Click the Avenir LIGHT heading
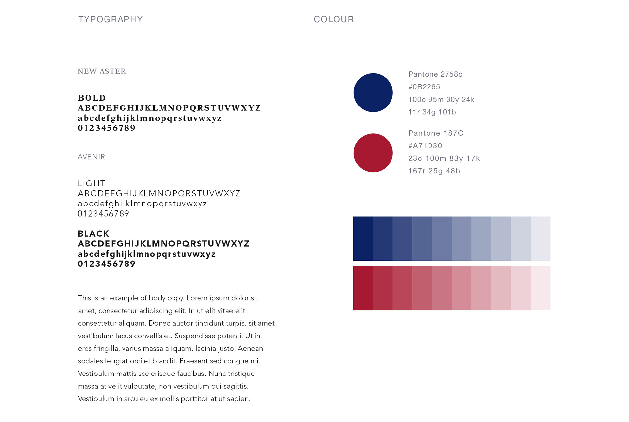Image resolution: width=629 pixels, height=422 pixels. click(x=91, y=183)
